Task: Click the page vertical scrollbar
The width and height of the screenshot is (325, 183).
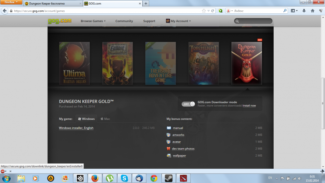Action: (323, 104)
